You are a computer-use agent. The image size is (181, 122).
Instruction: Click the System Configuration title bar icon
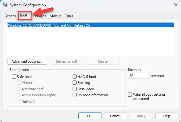5,5
